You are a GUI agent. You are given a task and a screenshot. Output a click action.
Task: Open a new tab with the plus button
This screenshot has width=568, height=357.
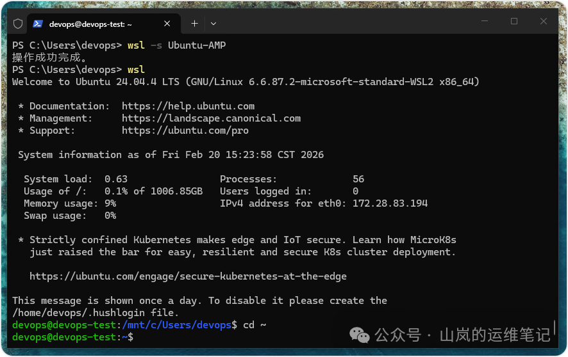(194, 24)
